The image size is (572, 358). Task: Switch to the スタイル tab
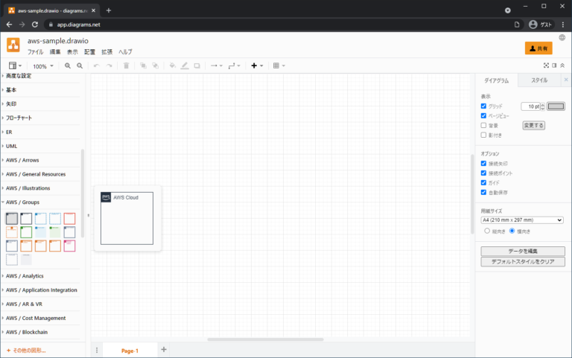pos(539,80)
